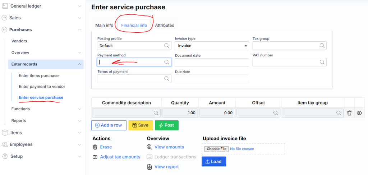368x175 pixels.
Task: Click the trash icon in the table row
Action: [x=349, y=113]
